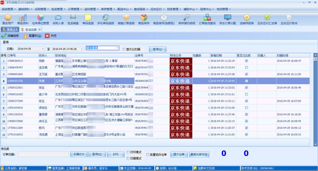Toggle 是否已出库 checkbox for order 17686360013
This screenshot has height=171, width=318.
(x=247, y=61)
